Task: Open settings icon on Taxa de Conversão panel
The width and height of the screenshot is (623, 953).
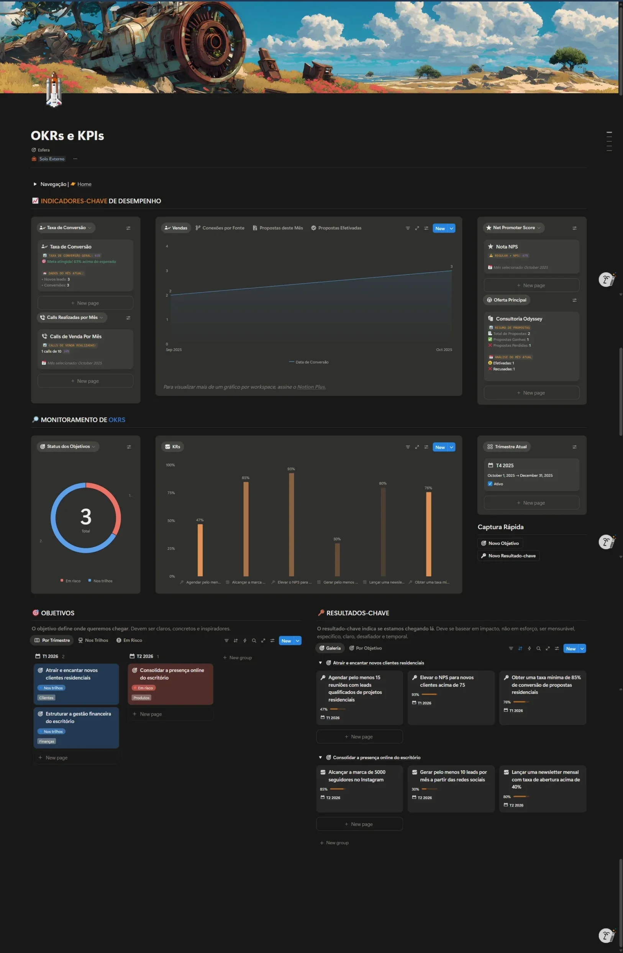Action: [128, 228]
